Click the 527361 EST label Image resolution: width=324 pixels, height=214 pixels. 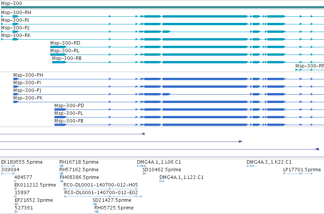[24, 208]
